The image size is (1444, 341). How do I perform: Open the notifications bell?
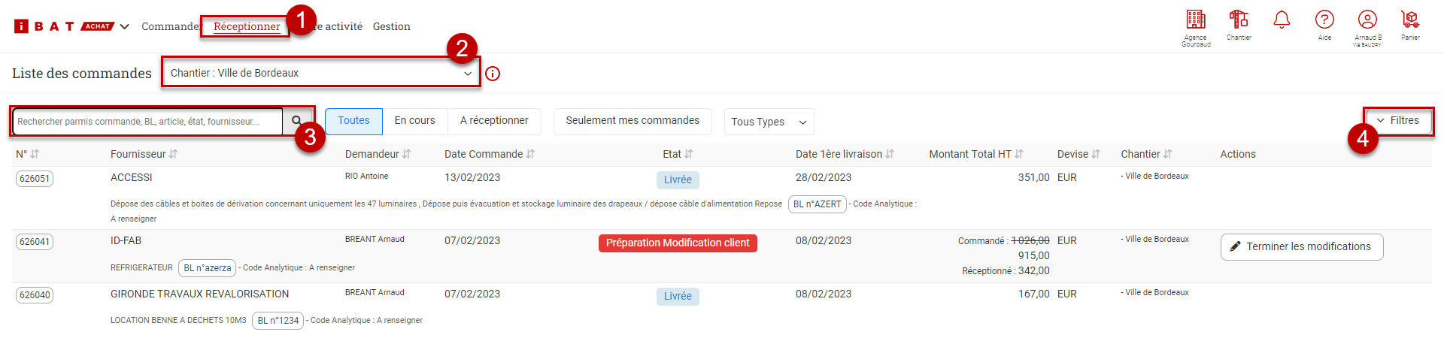tap(1282, 20)
